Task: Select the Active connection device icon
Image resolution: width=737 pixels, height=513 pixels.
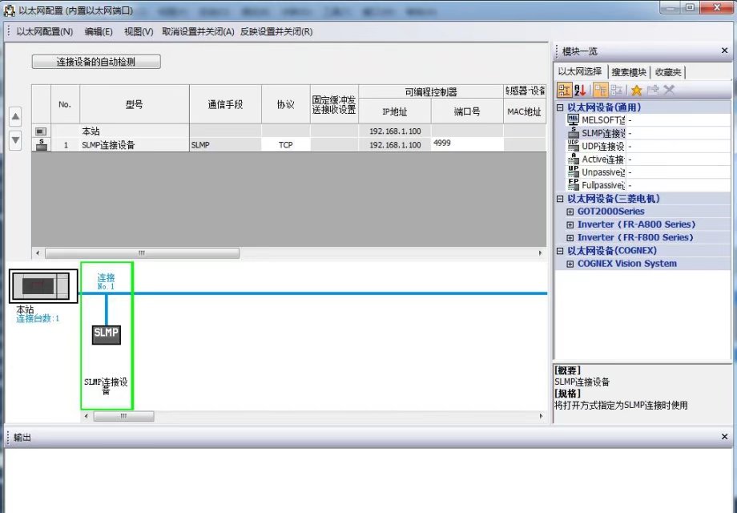Action: 573,159
